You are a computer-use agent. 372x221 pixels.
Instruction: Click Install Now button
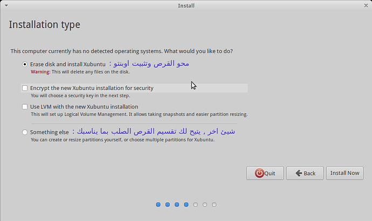tap(345, 173)
